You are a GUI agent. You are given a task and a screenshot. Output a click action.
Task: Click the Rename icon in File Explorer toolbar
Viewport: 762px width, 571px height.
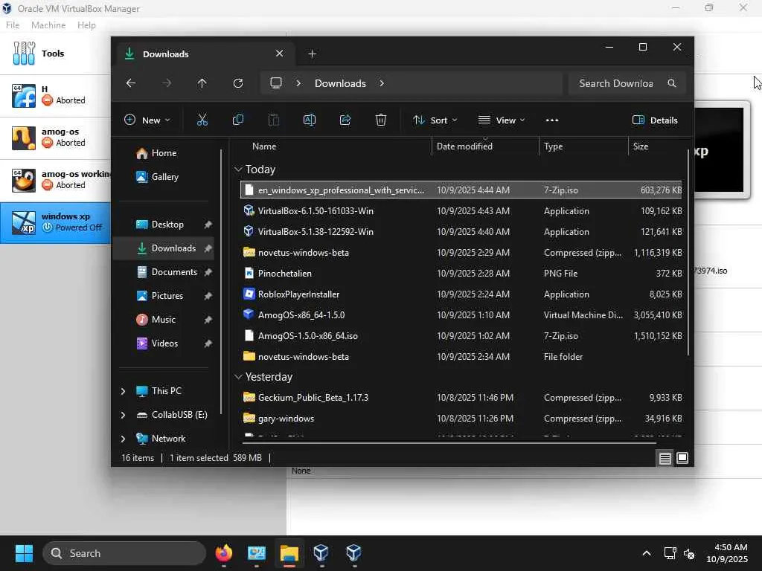[x=309, y=120]
